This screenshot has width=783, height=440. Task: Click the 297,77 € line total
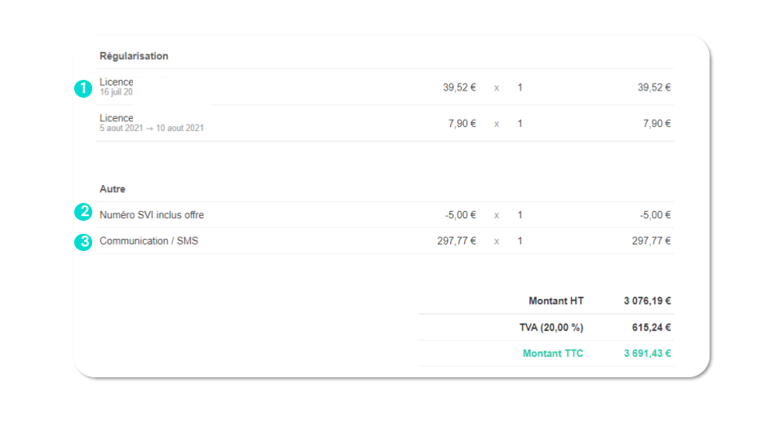[651, 241]
